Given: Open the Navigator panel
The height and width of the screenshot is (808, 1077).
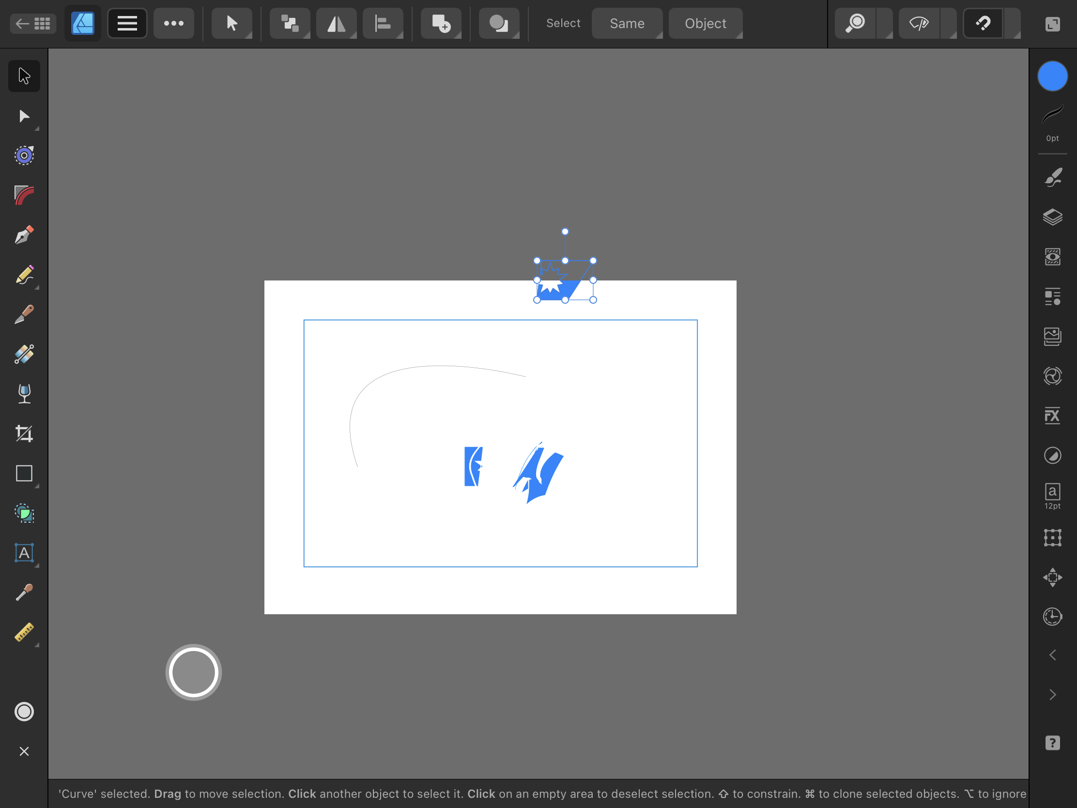Looking at the screenshot, I should click(1052, 577).
